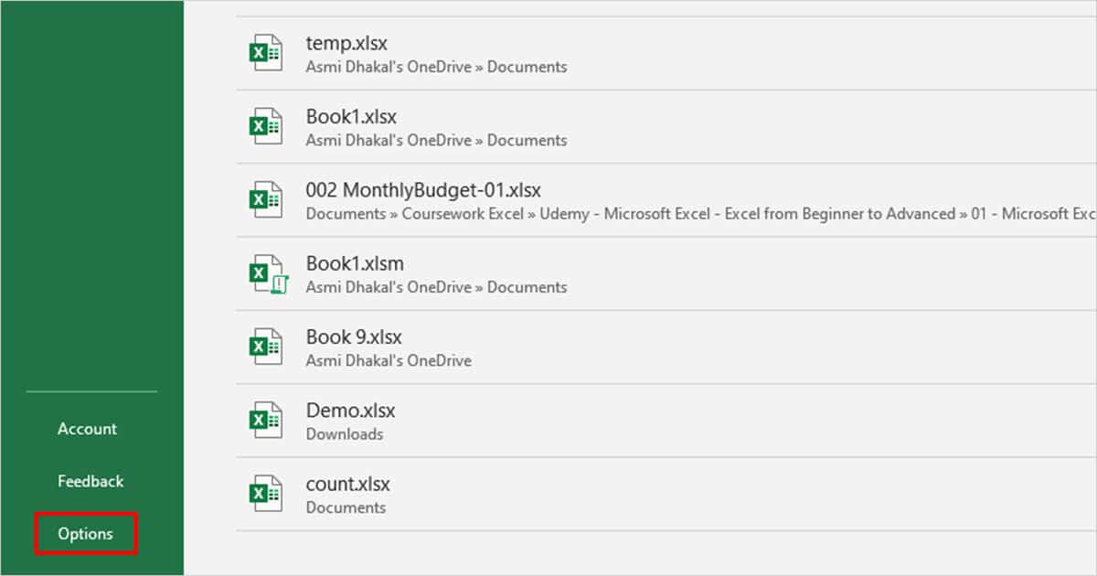Click the Book 9.xlsx workbook icon
Viewport: 1097px width, 576px height.
tap(265, 346)
